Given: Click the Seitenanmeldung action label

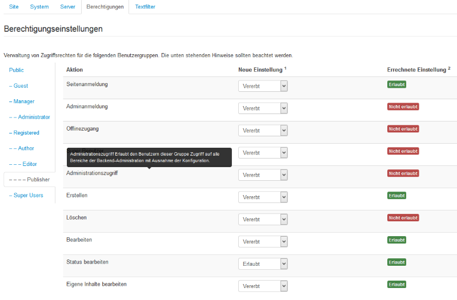Looking at the screenshot, I should point(87,84).
